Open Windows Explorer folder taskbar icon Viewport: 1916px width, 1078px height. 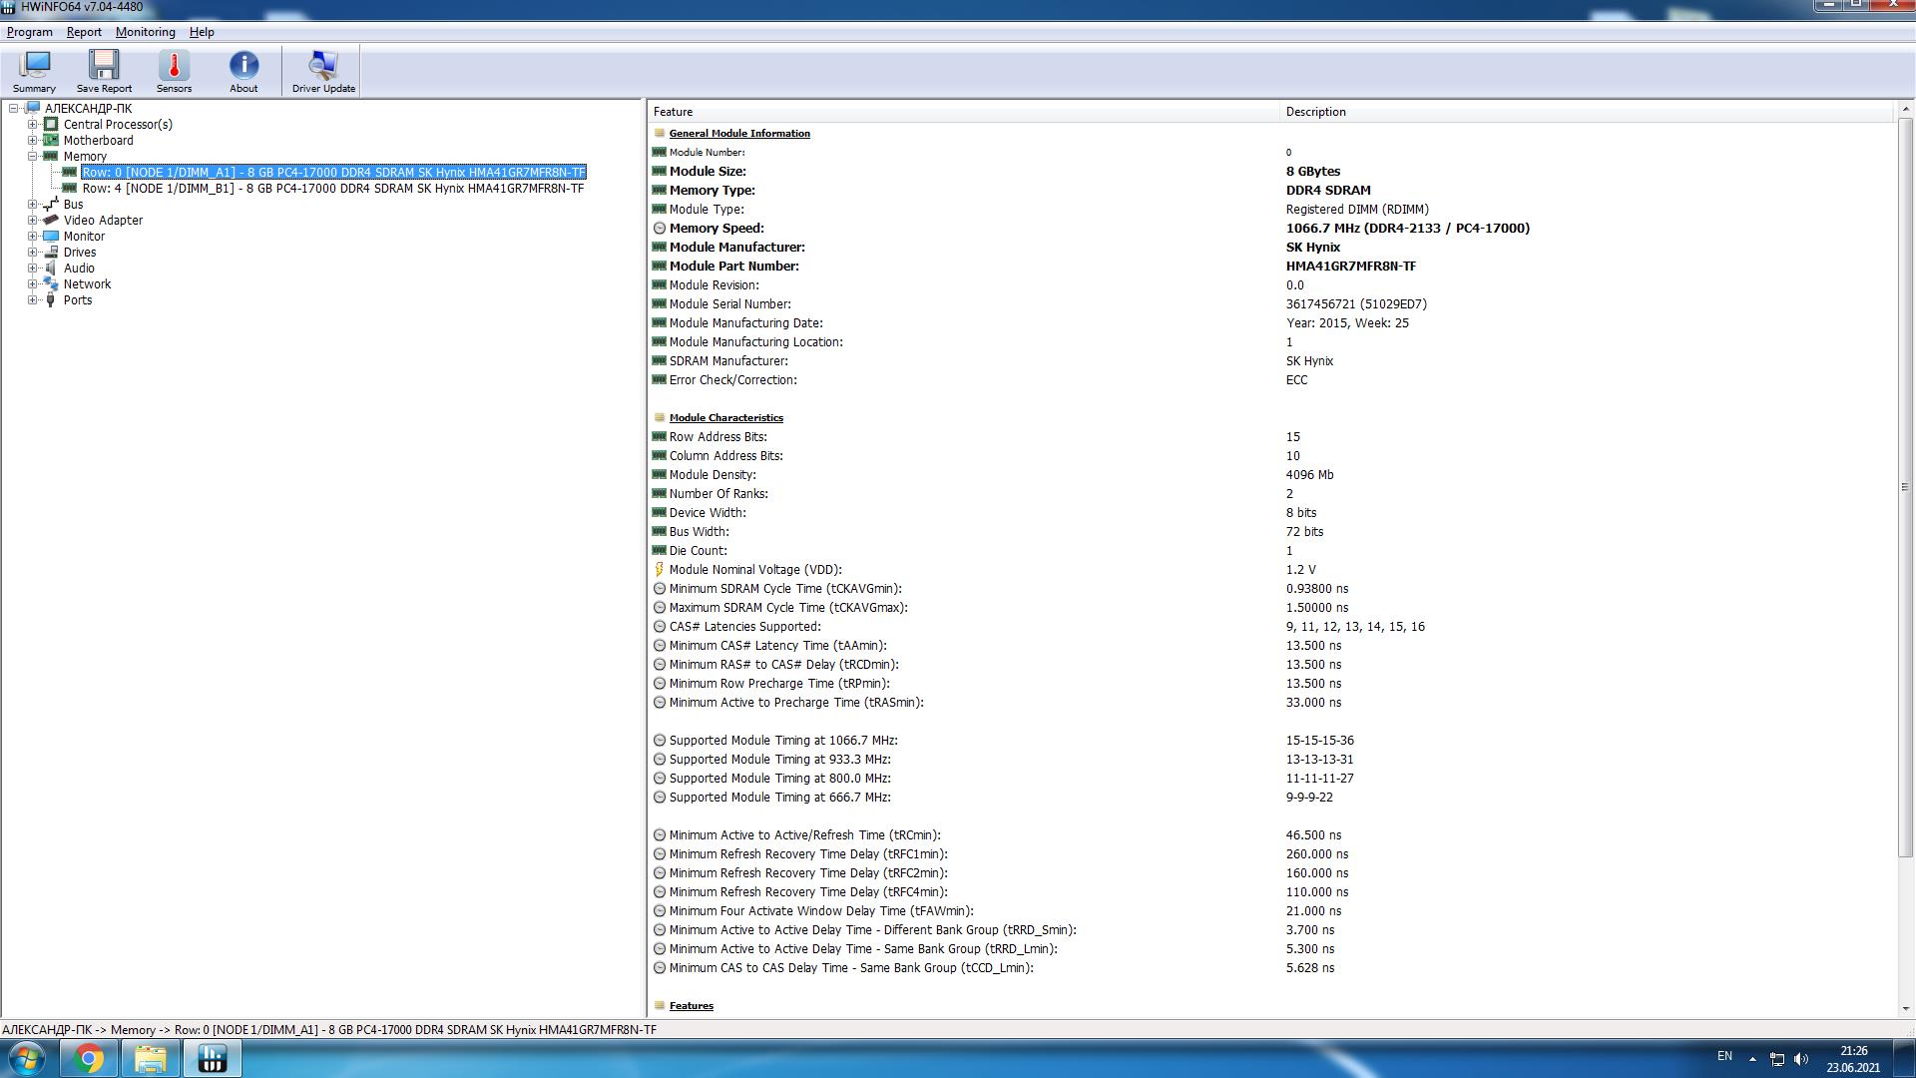(x=151, y=1058)
